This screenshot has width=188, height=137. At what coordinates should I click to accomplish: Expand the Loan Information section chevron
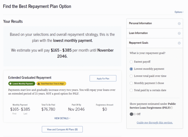pos(179,33)
